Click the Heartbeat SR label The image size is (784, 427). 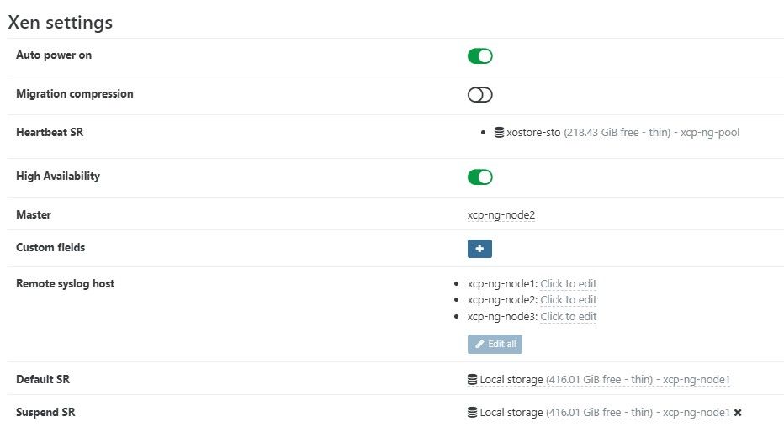pyautogui.click(x=50, y=133)
